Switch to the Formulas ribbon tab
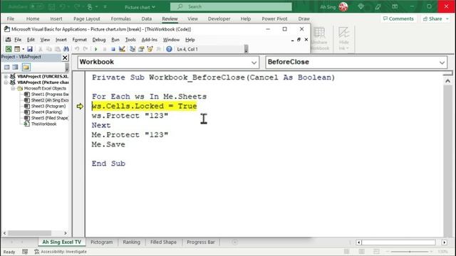Screen dimensions: 456x256 point(120,19)
